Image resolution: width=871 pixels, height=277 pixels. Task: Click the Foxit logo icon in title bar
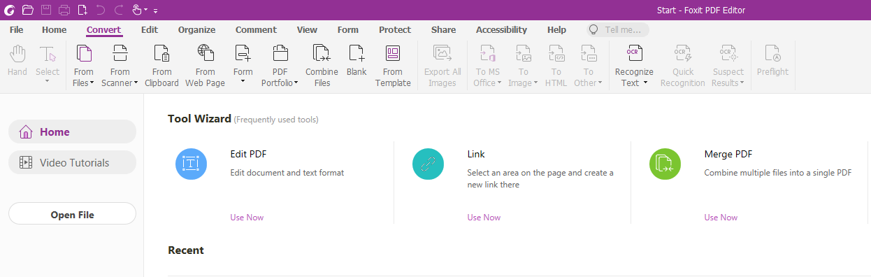9,10
